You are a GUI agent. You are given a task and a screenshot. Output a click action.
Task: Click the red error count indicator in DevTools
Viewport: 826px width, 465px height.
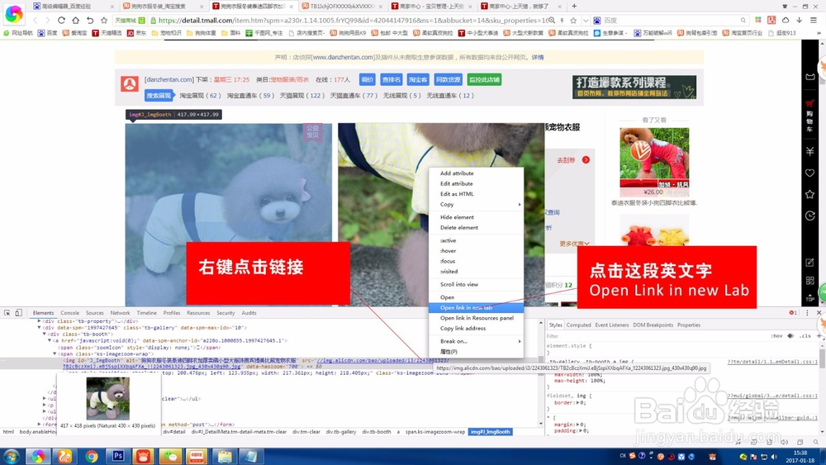point(793,313)
